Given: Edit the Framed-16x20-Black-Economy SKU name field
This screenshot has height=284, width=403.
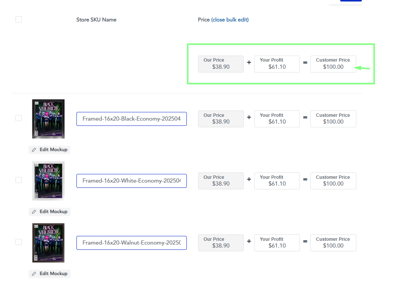Looking at the screenshot, I should (131, 119).
